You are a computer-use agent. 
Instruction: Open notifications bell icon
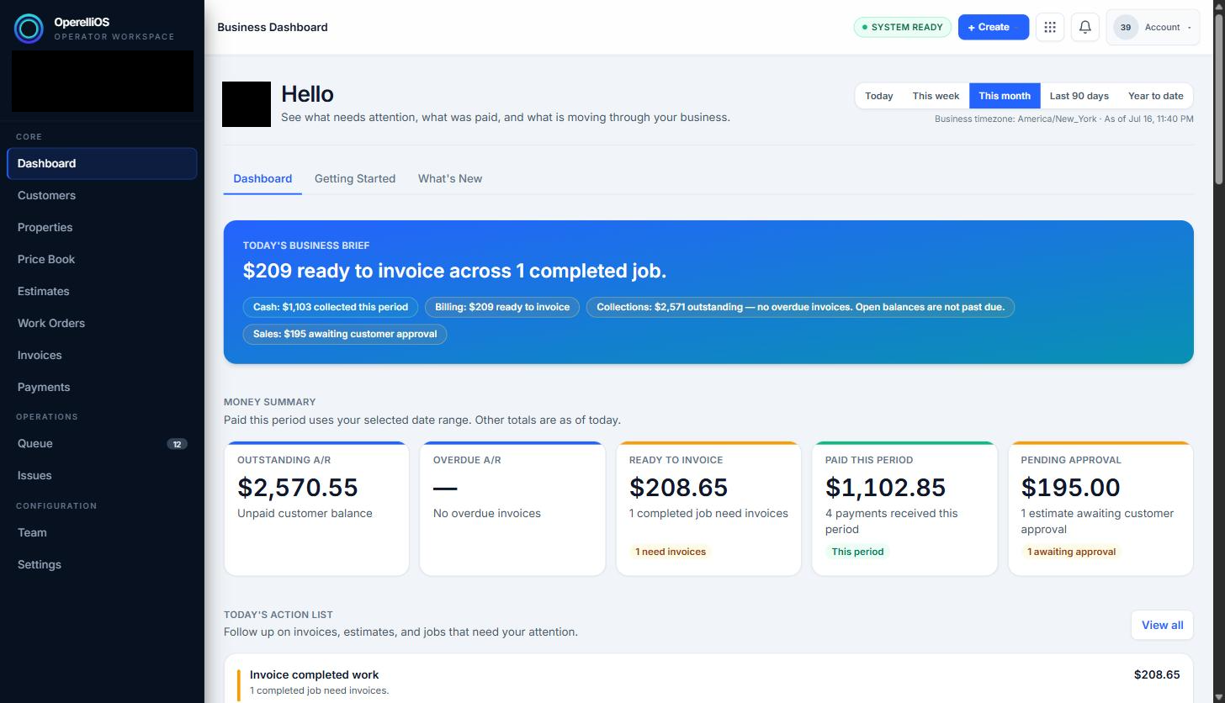click(x=1085, y=27)
